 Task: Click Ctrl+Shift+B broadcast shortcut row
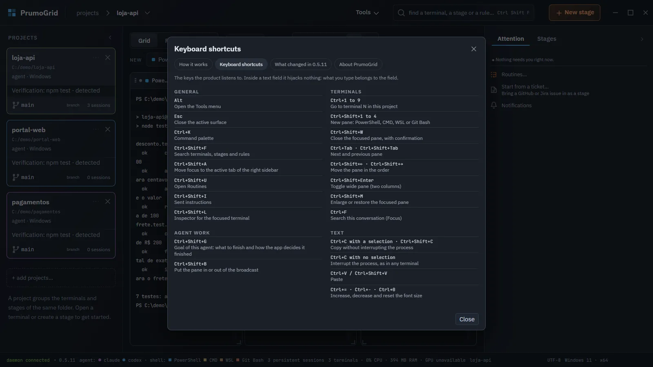(248, 267)
